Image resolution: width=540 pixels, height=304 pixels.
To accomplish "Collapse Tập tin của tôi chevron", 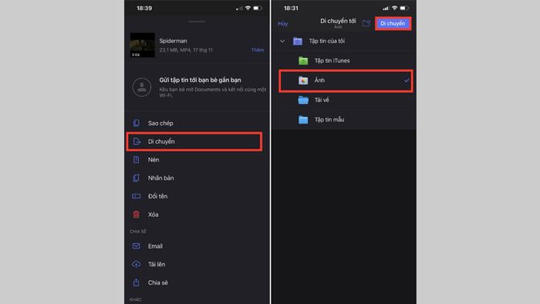I will (x=282, y=42).
